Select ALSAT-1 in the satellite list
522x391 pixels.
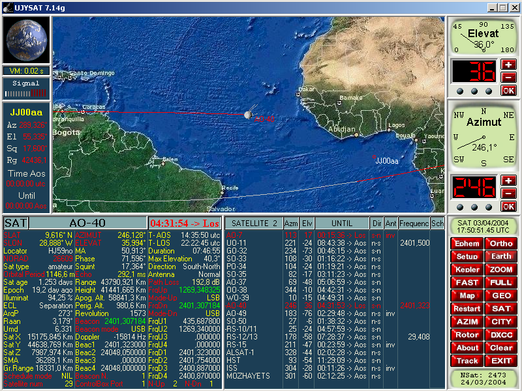(x=335, y=353)
